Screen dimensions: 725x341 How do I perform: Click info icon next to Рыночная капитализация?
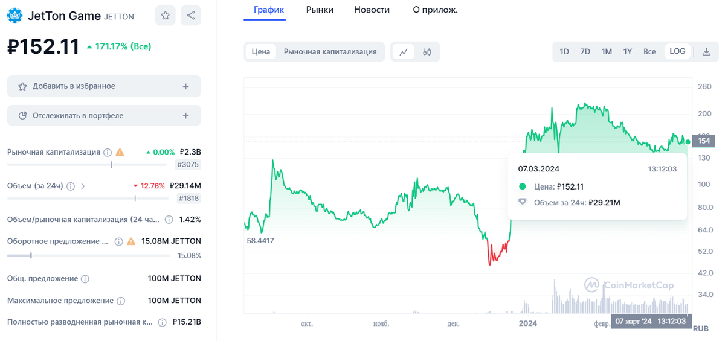[x=108, y=152]
